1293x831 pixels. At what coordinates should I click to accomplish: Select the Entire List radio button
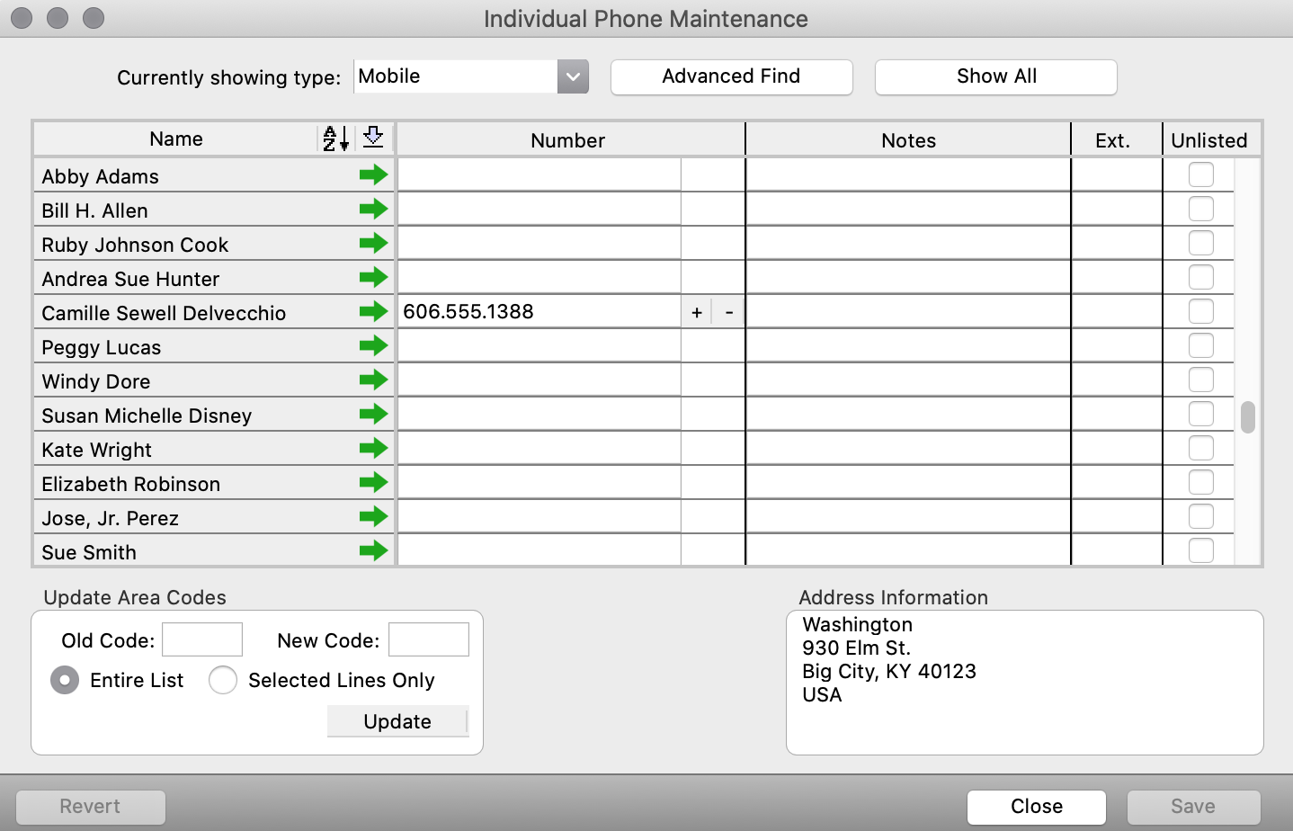tap(65, 680)
